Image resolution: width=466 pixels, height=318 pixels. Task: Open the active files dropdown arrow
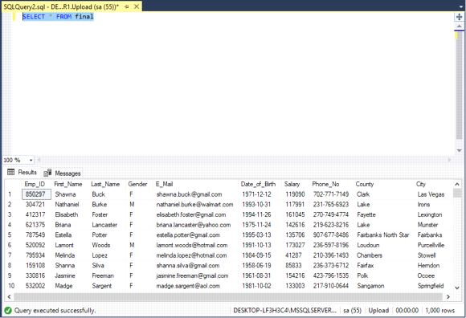click(461, 6)
